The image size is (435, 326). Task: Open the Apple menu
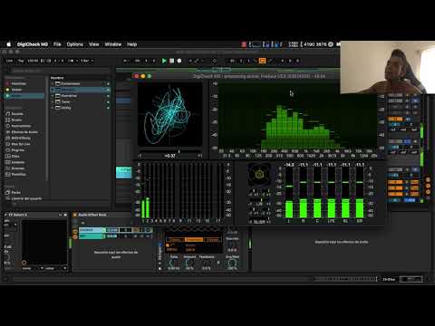pos(9,44)
